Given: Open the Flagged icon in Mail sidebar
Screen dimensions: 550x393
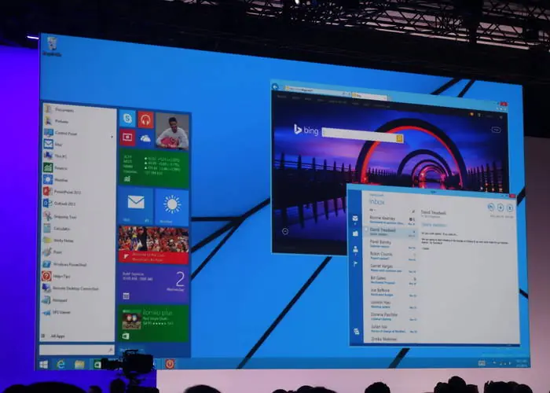Looking at the screenshot, I should (x=355, y=263).
